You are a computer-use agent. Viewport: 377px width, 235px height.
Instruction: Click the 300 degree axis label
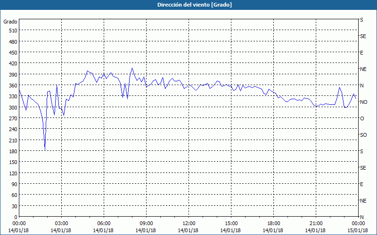[13, 108]
